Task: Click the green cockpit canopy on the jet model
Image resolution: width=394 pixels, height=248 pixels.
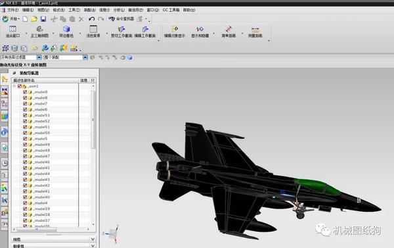Action: click(317, 187)
